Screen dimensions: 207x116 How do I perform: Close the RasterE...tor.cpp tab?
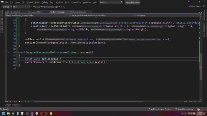point(71,12)
